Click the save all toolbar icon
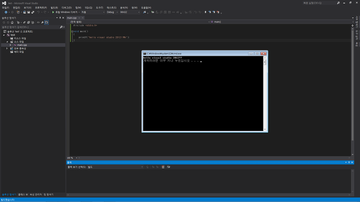Screen dimensions: 360x202 coord(33,12)
